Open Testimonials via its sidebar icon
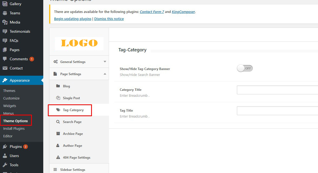The image size is (318, 173). (5, 31)
